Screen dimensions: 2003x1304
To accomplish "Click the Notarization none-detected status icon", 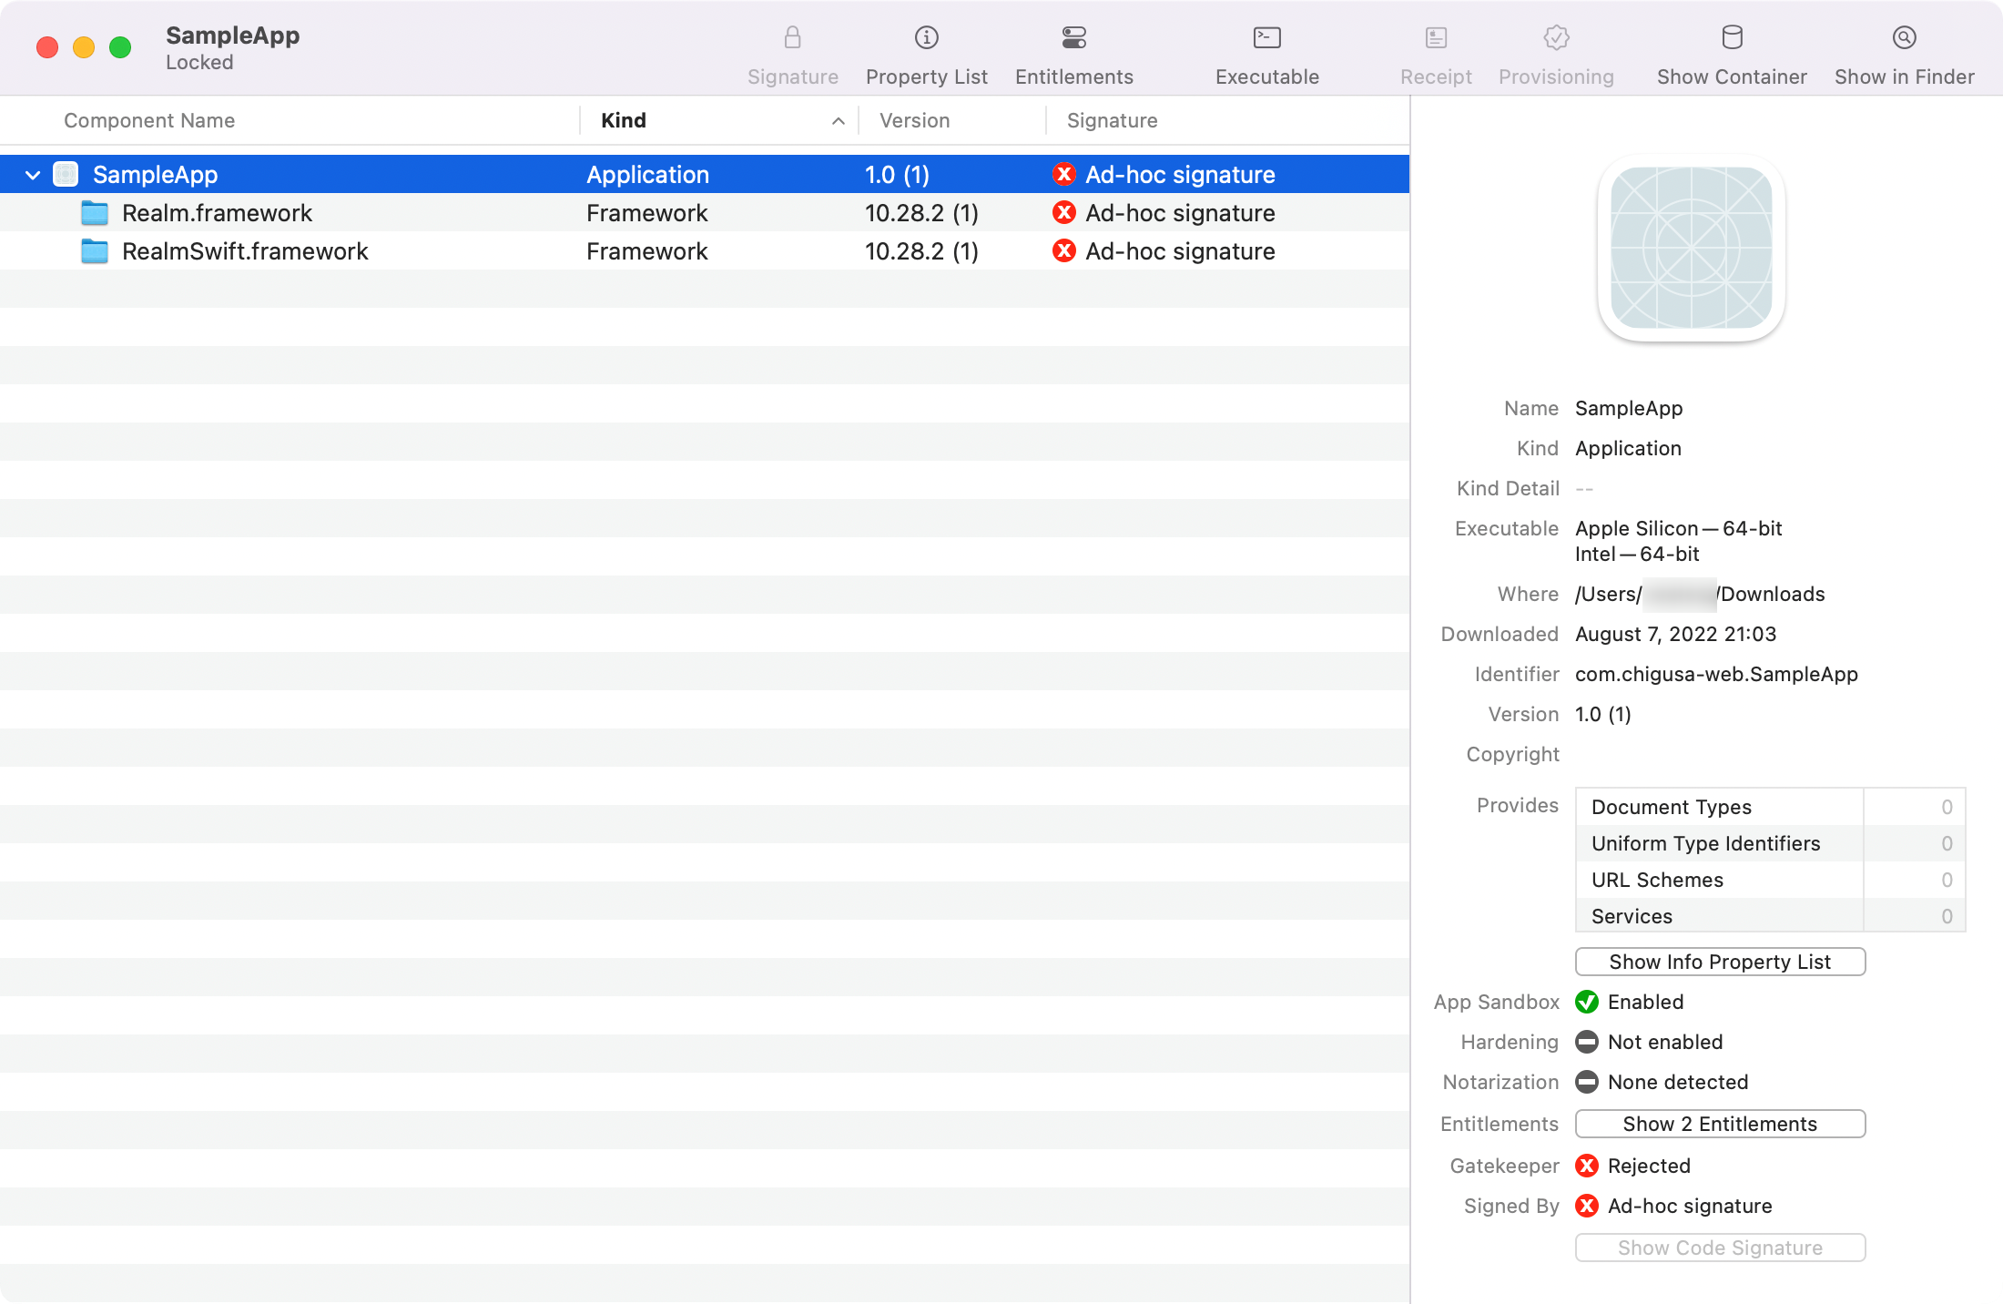I will (1587, 1082).
